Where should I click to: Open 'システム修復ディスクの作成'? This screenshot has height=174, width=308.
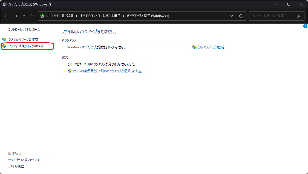26,46
